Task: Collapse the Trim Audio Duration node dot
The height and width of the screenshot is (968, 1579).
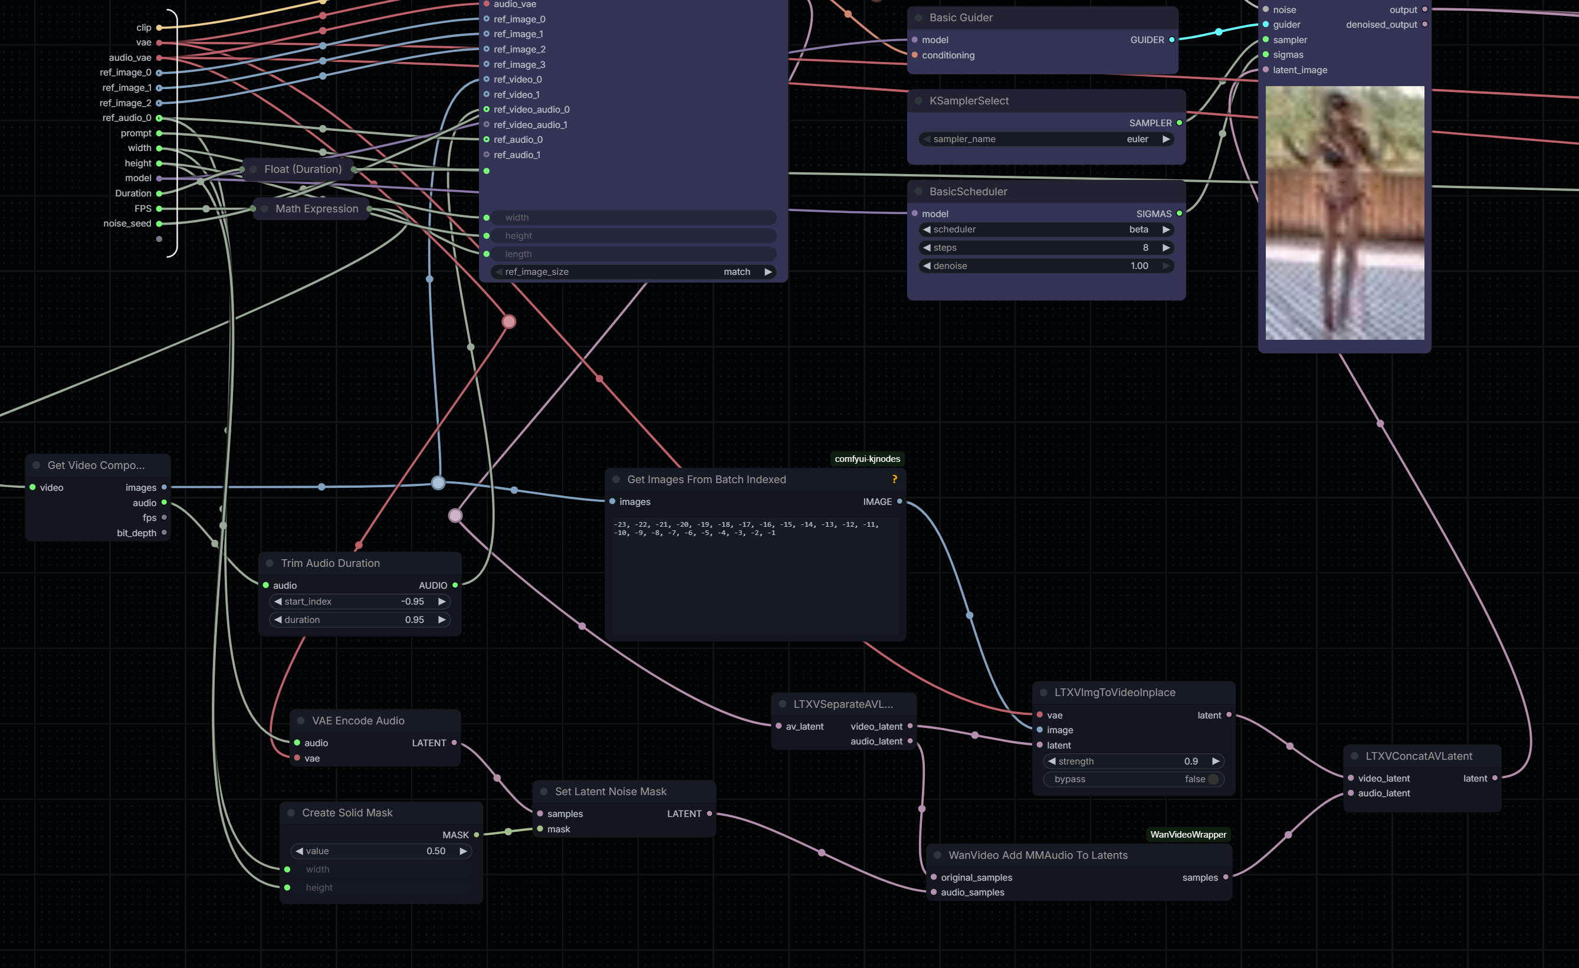Action: (270, 563)
